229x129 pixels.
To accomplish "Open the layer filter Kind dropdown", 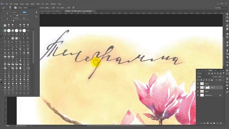I will (202, 73).
